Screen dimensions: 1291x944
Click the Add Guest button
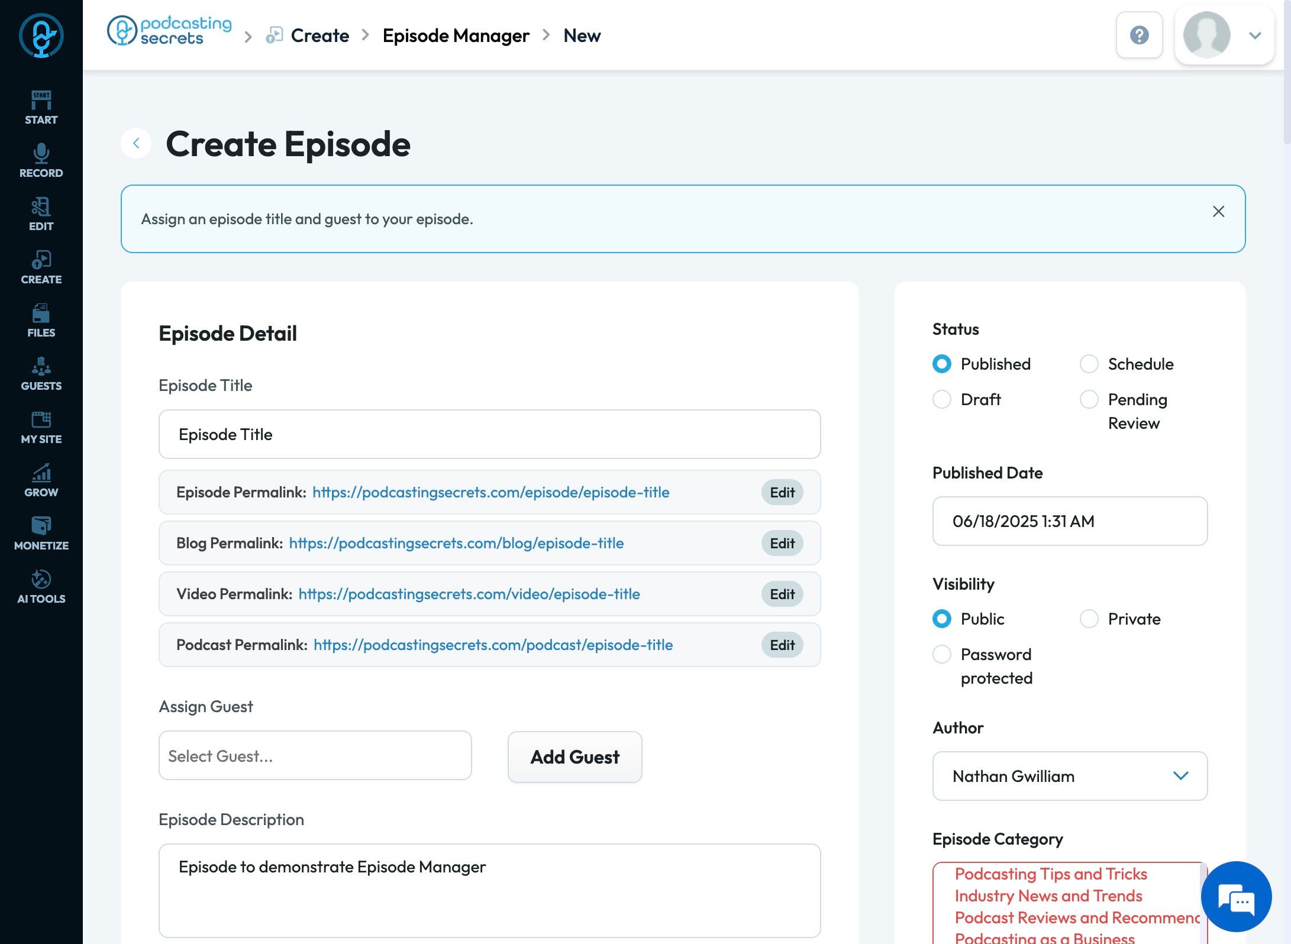575,757
